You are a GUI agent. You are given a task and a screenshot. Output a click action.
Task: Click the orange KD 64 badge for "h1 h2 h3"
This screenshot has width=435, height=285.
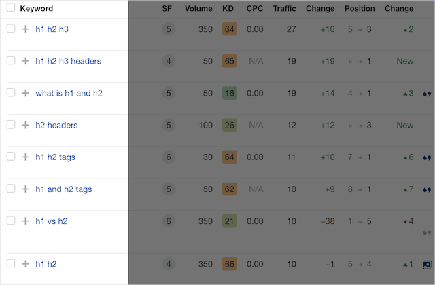click(229, 29)
